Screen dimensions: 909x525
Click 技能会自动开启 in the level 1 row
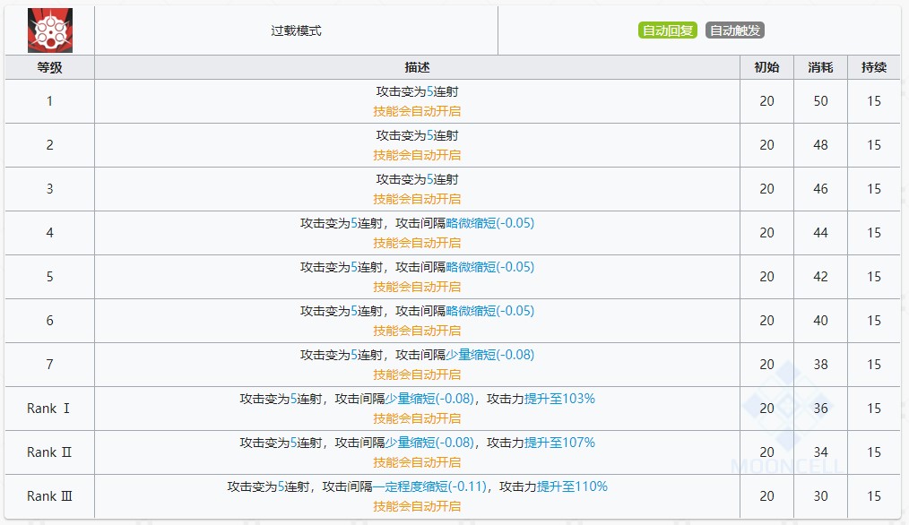(417, 110)
